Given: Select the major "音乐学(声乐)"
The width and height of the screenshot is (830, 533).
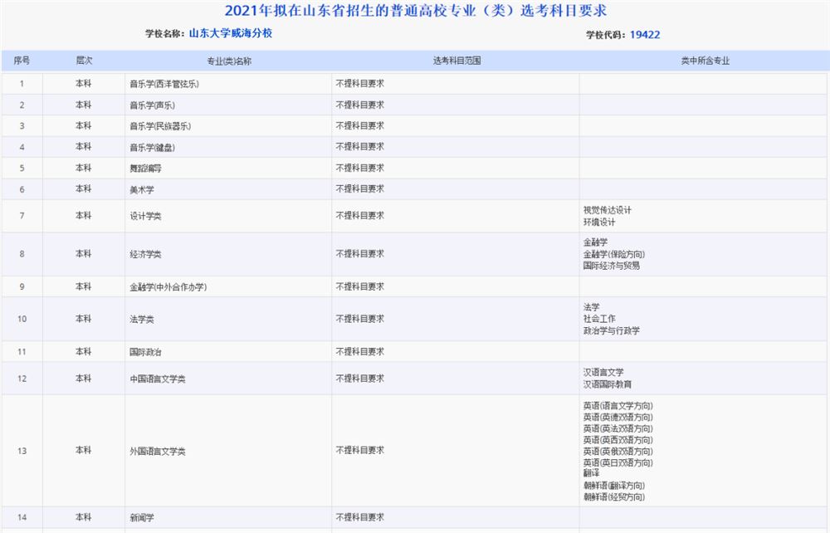Looking at the screenshot, I should pyautogui.click(x=153, y=105).
